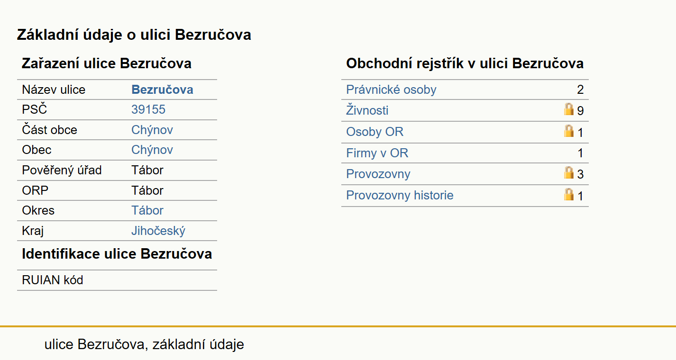The image size is (676, 360).
Task: Click the bold Bezručova street name link
Action: (x=162, y=90)
